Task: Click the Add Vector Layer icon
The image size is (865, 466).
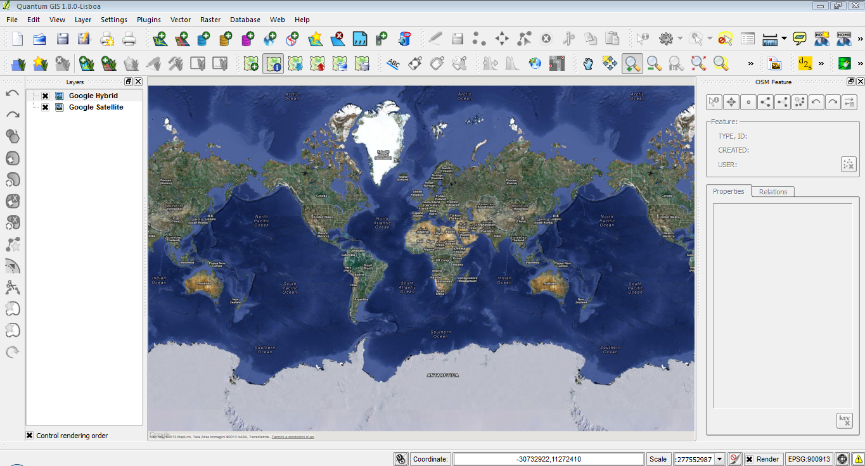Action: tap(160, 39)
